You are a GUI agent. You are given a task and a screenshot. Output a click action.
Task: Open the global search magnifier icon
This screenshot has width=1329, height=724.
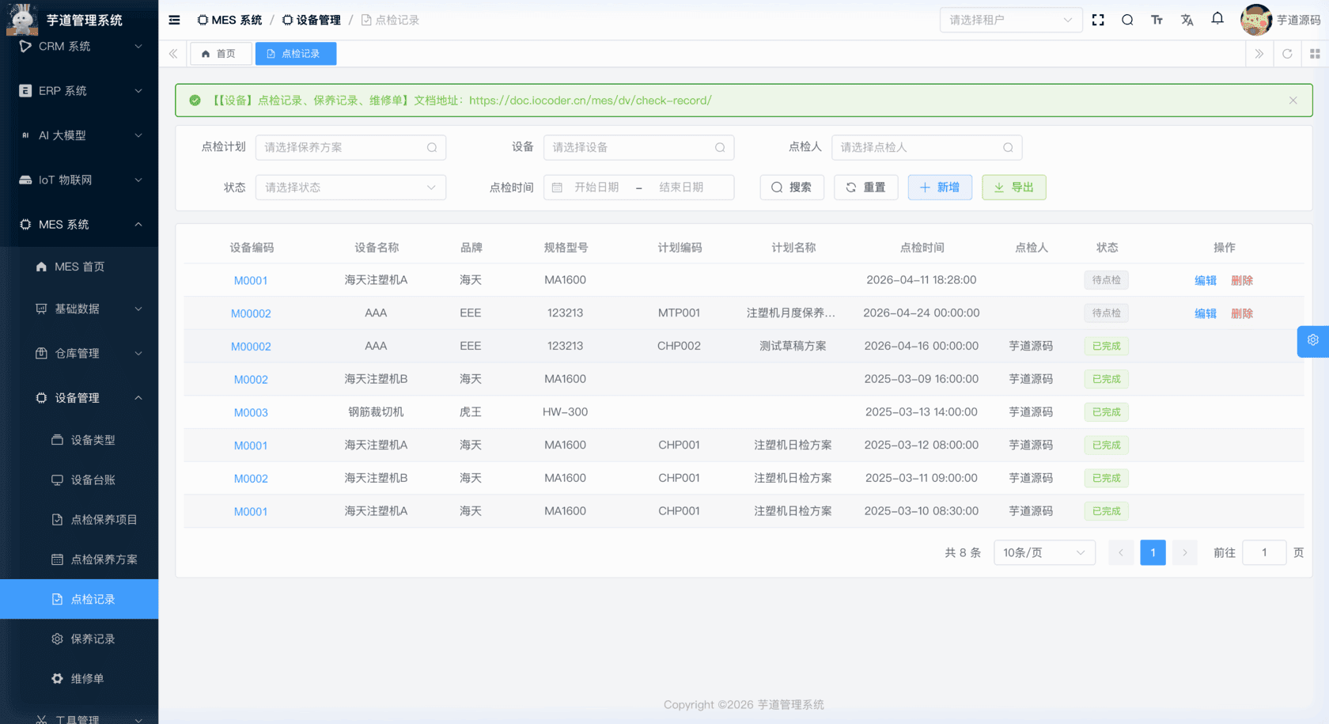[1127, 20]
